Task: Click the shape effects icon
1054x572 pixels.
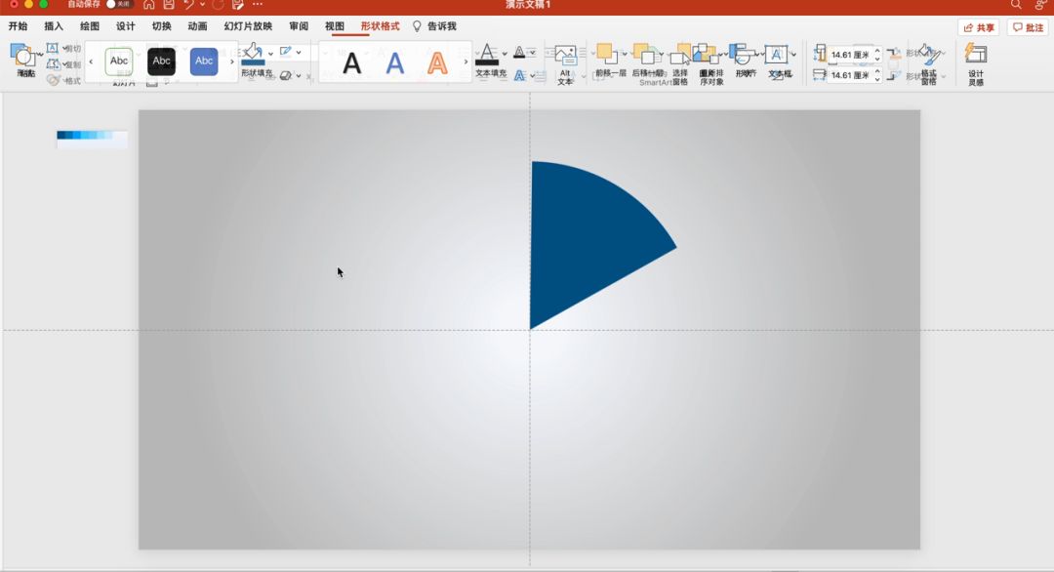Action: tap(286, 75)
